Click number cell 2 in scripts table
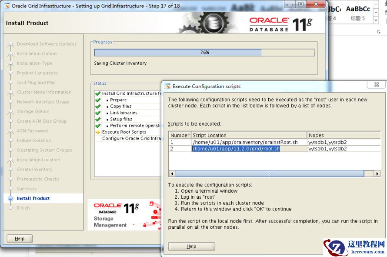This screenshot has height=257, width=387. point(180,149)
